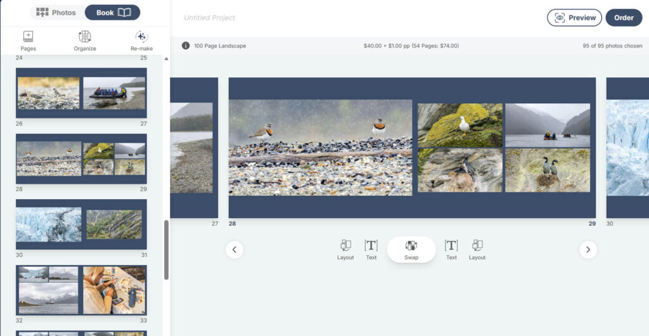This screenshot has height=336, width=649.
Task: Select the Book view tab
Action: tap(113, 13)
